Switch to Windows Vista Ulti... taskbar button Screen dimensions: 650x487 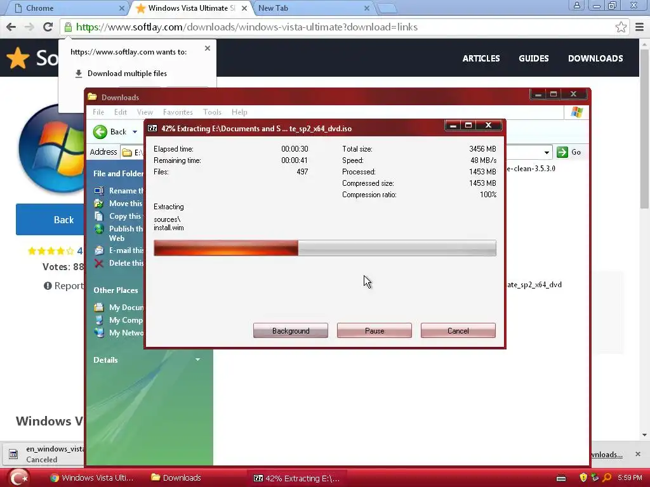click(x=92, y=478)
